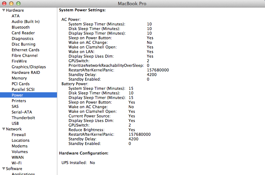This screenshot has width=265, height=175.
Task: Choose Volumes under Network
Action: click(19, 152)
